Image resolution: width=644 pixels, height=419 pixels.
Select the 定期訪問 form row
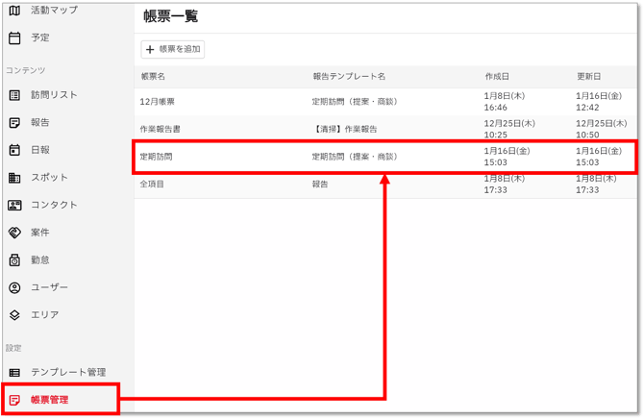point(156,157)
